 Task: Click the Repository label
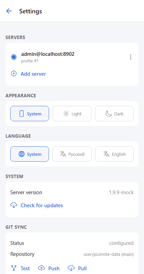[x=22, y=254]
